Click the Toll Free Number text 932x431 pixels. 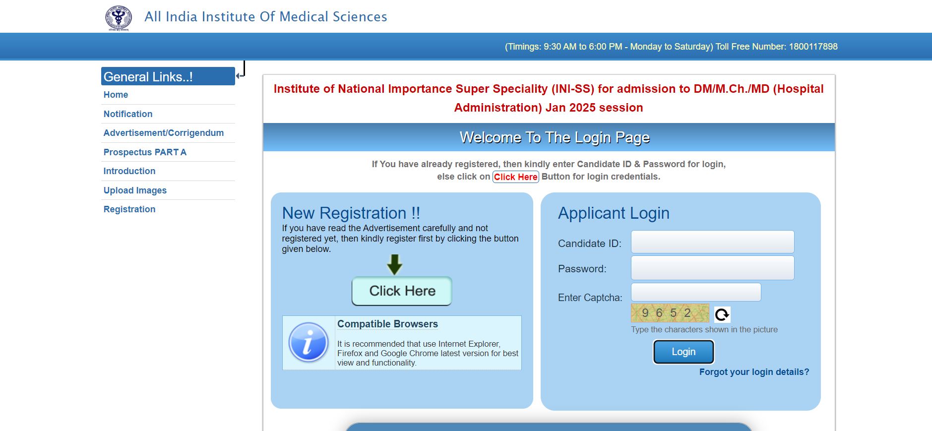coord(776,47)
